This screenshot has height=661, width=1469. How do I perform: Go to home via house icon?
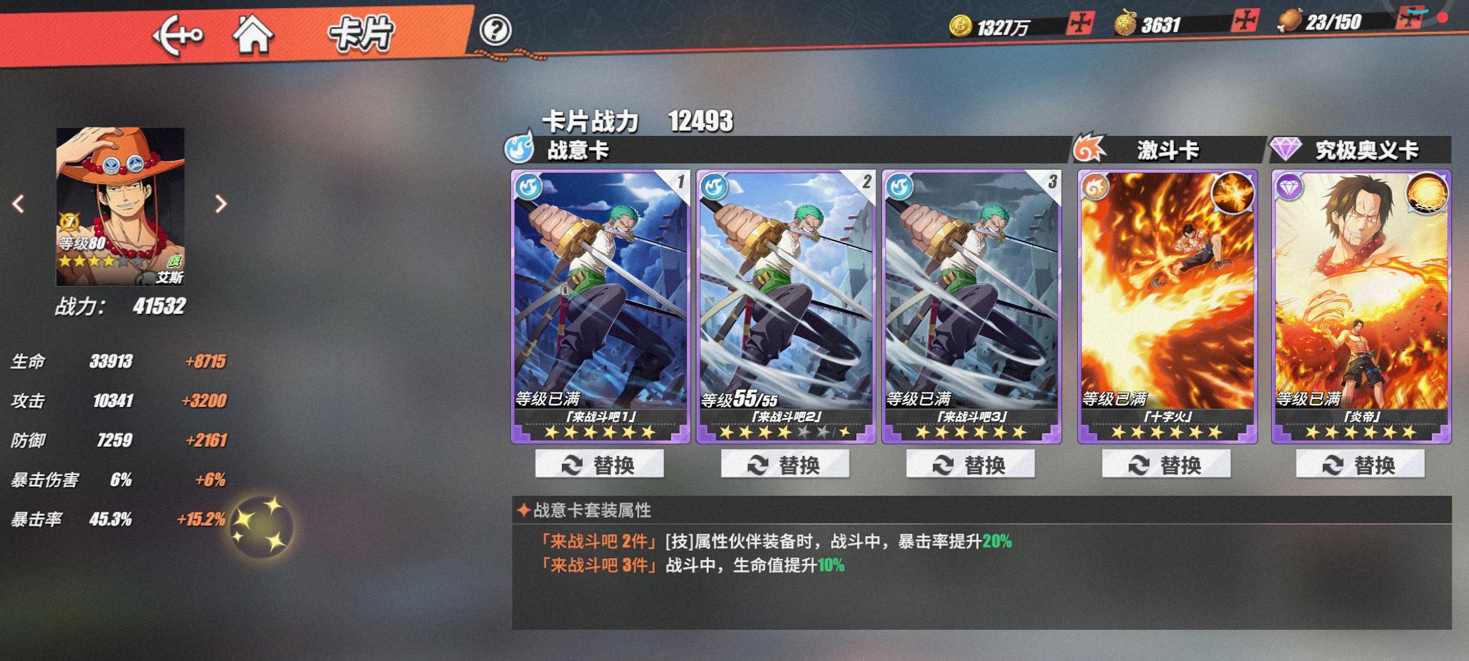253,34
